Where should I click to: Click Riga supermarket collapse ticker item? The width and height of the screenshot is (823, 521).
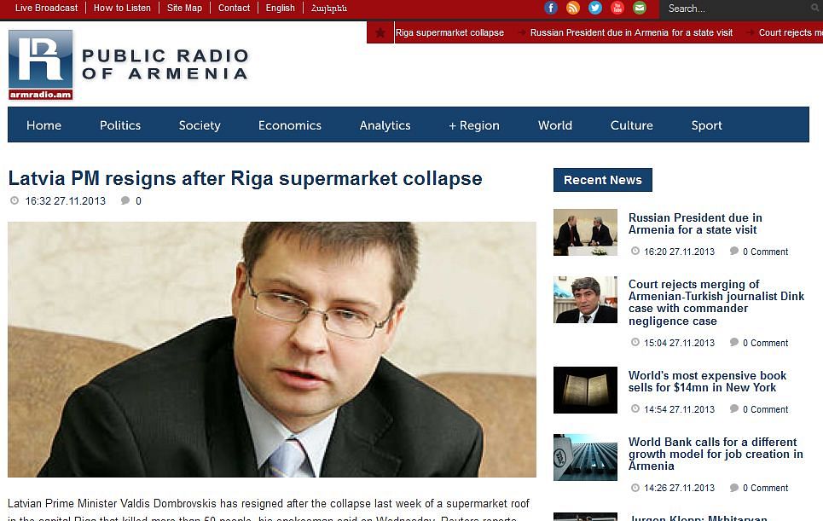449,32
